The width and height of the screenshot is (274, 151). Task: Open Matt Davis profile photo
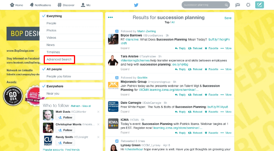pos(48,115)
